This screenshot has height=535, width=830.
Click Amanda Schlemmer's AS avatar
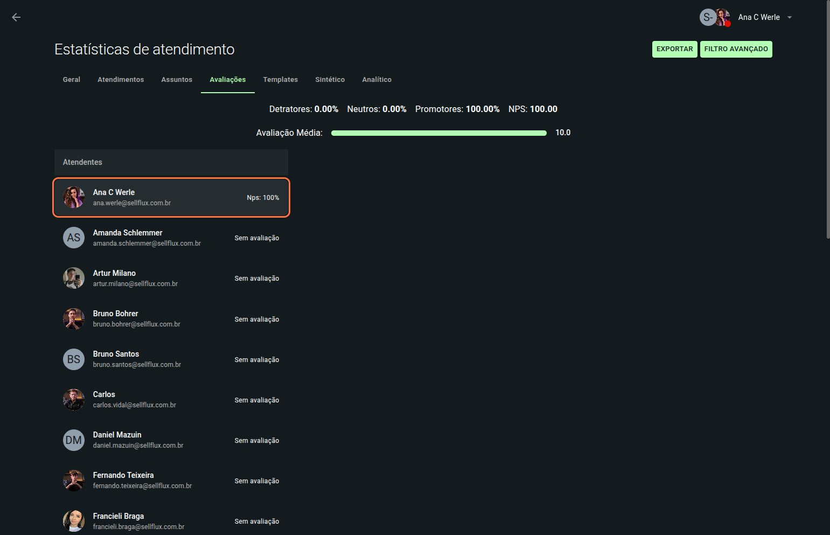(74, 238)
